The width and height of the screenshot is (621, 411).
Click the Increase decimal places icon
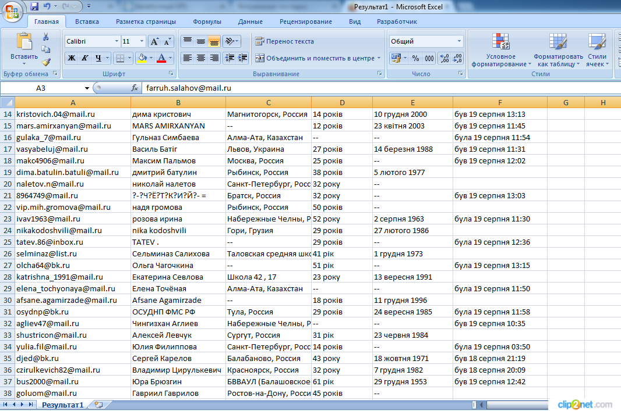444,58
